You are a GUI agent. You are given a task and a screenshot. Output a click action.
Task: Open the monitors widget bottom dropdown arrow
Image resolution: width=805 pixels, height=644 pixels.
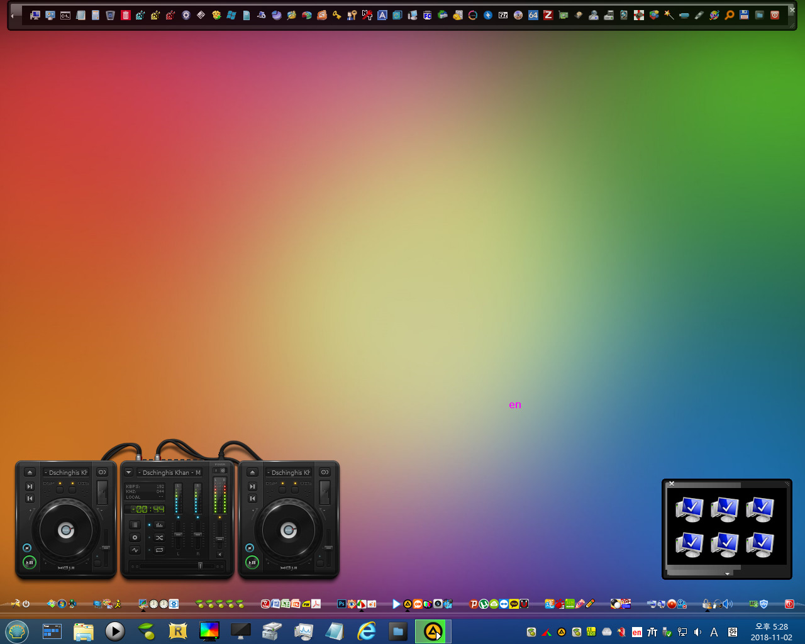point(728,574)
